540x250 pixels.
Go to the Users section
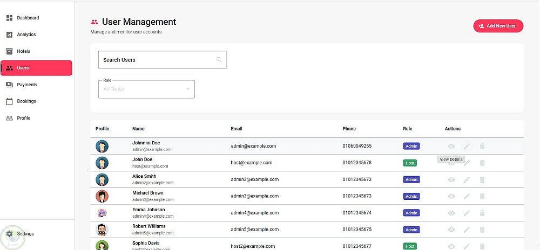point(36,68)
